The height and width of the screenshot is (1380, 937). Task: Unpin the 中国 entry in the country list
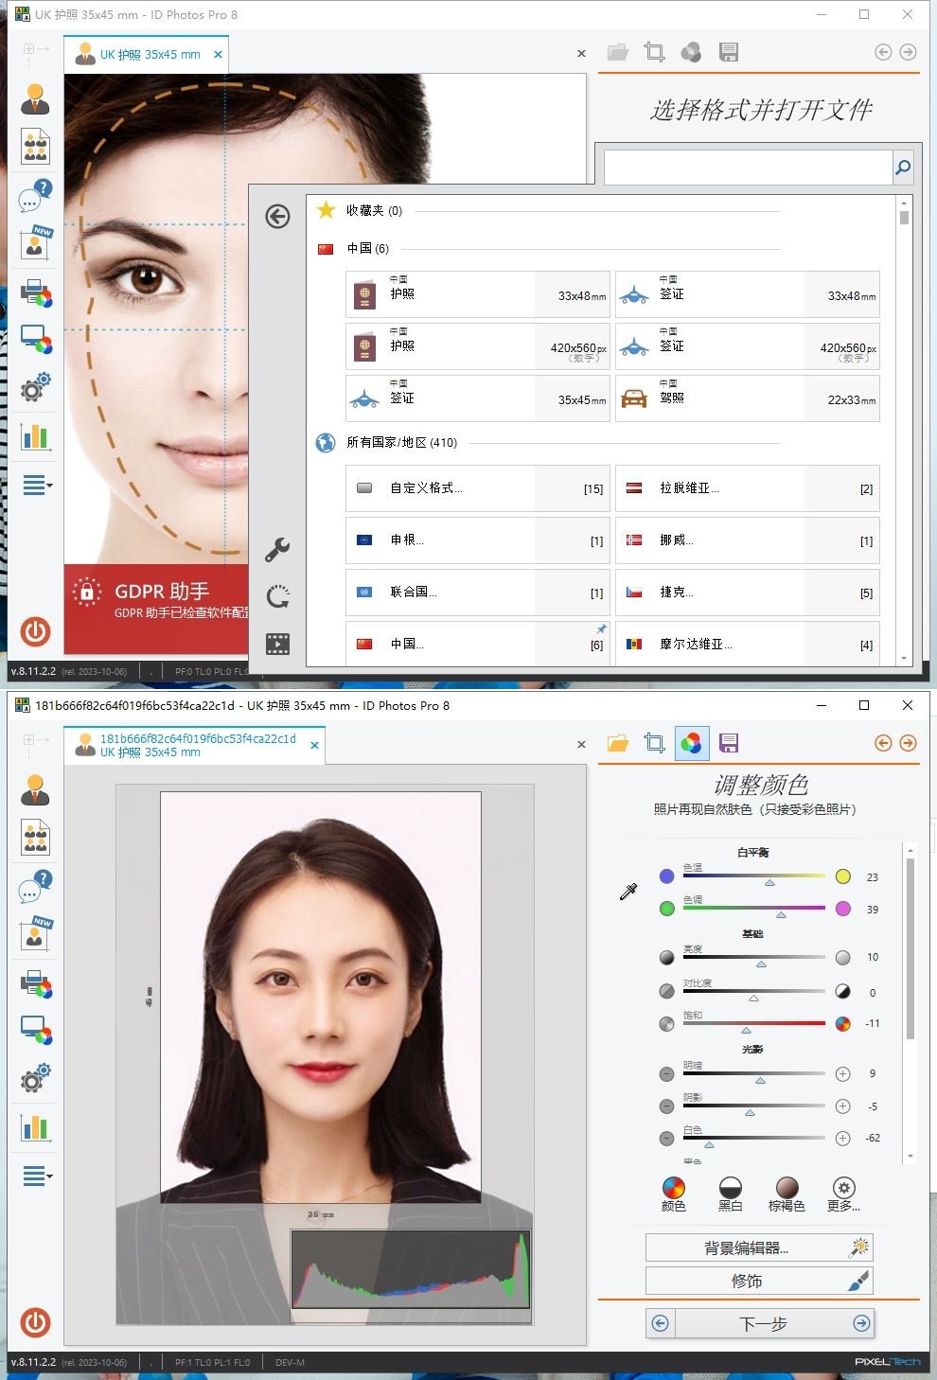[601, 628]
